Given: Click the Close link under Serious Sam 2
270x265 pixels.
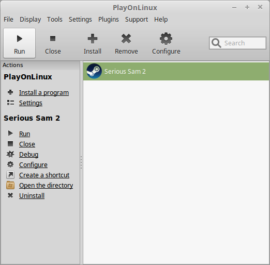Looking at the screenshot, I should pos(27,144).
